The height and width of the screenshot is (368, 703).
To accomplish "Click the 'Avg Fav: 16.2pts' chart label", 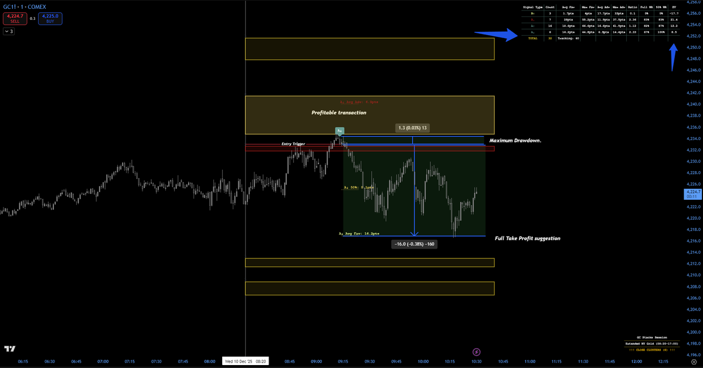I will click(x=359, y=234).
